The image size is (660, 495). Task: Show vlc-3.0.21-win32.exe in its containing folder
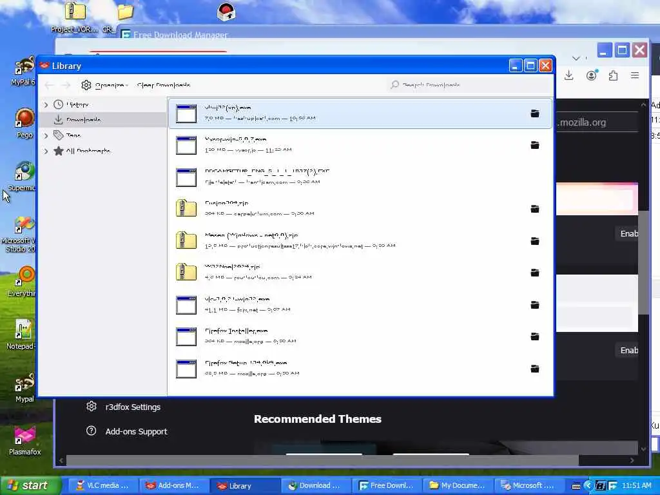click(534, 305)
